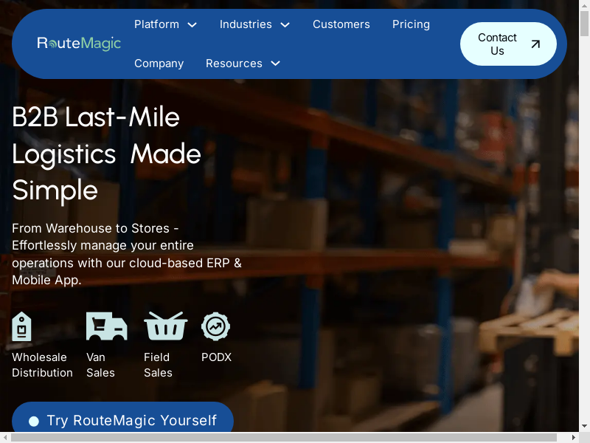Click the RouteMagic logo
Viewport: 590px width, 443px height.
[x=79, y=44]
